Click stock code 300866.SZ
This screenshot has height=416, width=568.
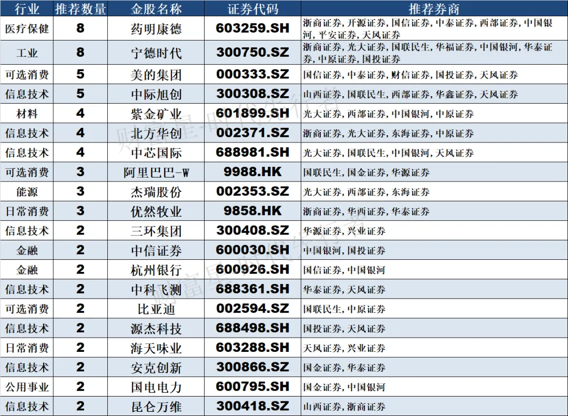pyautogui.click(x=252, y=368)
